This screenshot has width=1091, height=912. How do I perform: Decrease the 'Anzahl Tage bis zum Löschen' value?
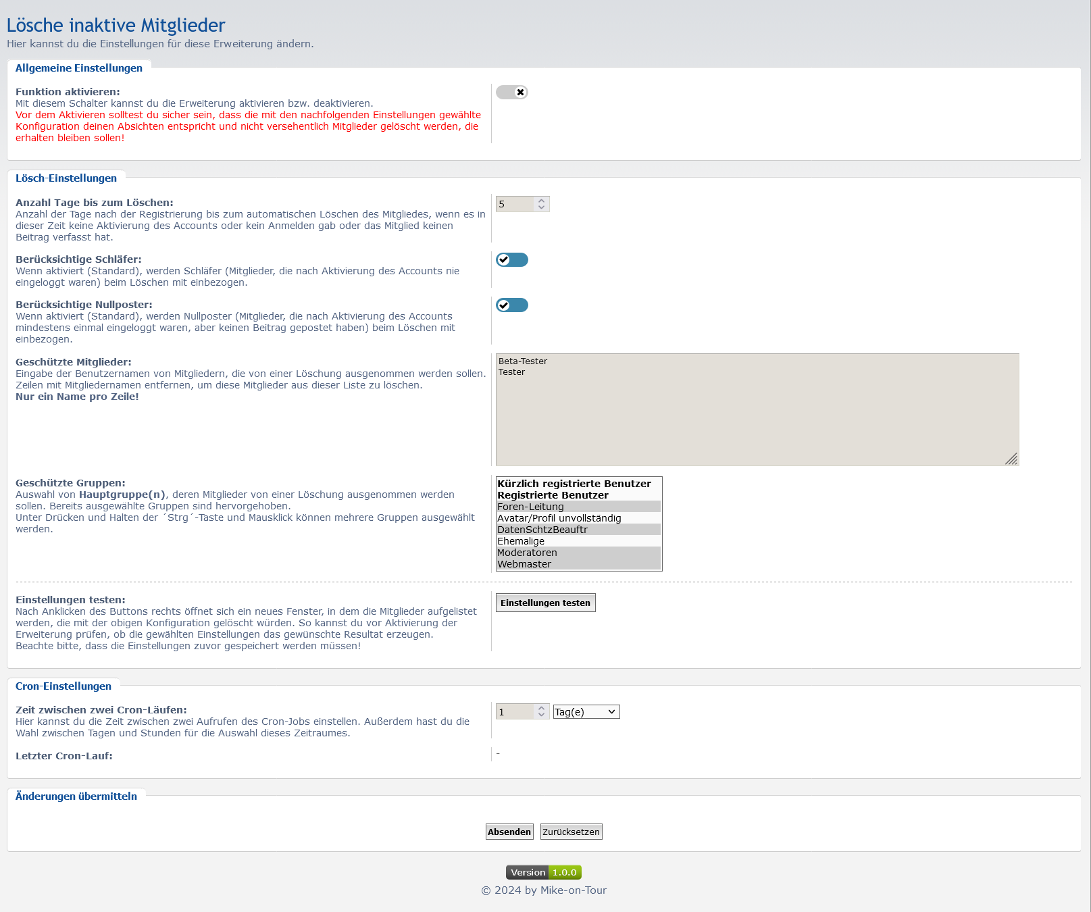pyautogui.click(x=541, y=207)
